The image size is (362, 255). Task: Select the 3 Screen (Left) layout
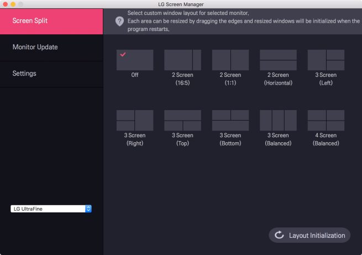[326, 60]
